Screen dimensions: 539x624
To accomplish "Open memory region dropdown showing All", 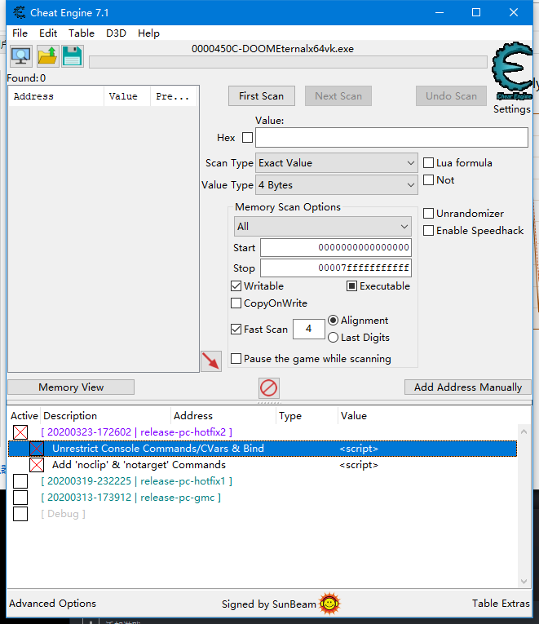I will 323,227.
